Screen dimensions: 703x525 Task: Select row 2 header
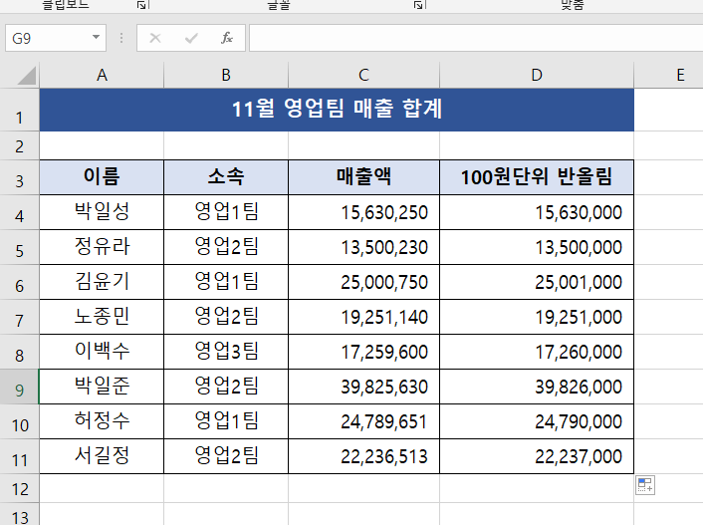click(19, 145)
